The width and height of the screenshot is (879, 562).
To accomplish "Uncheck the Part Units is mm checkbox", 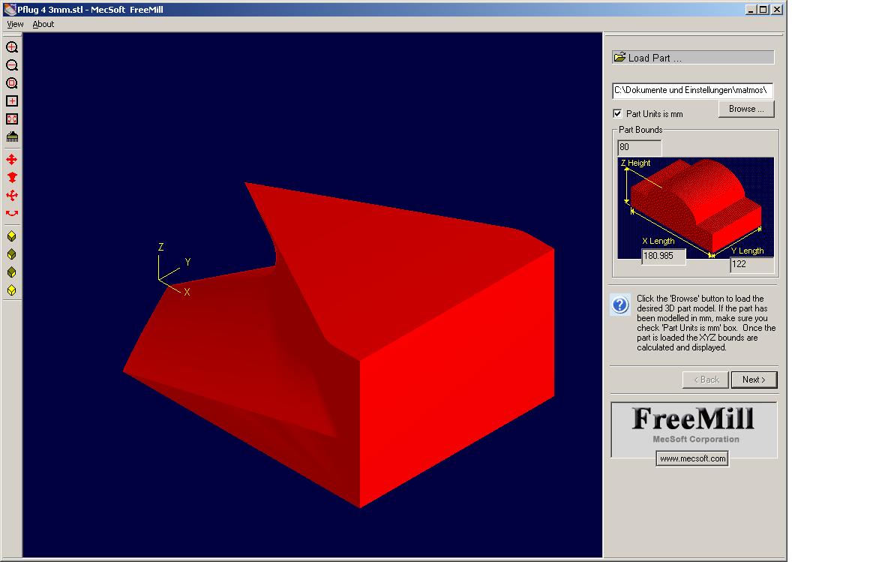I will click(617, 114).
